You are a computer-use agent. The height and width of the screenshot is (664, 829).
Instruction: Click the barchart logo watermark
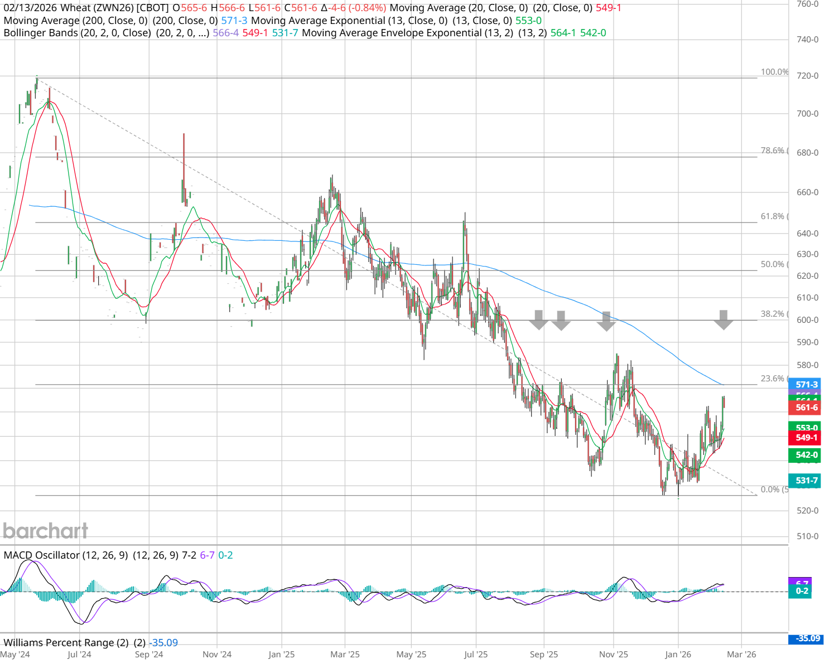46,531
